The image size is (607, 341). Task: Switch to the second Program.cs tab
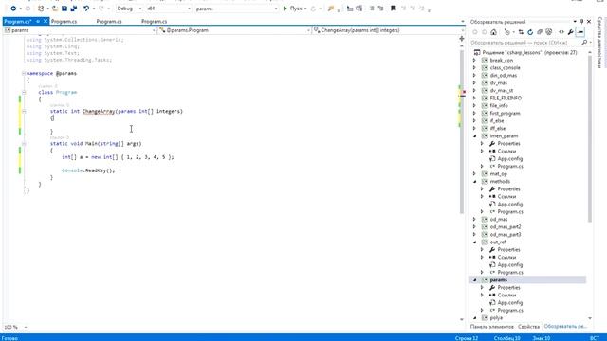point(64,21)
